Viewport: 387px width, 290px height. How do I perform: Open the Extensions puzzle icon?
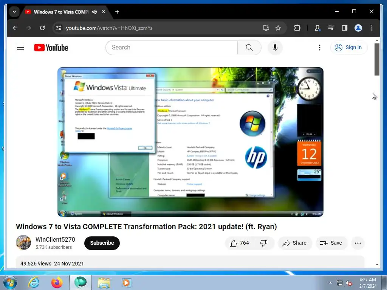297,28
